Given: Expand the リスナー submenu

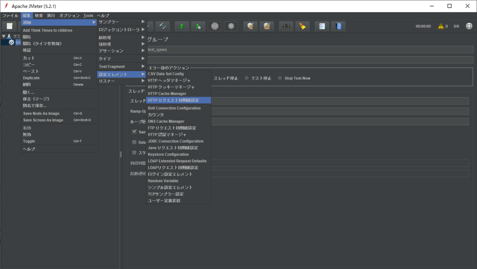Looking at the screenshot, I should pyautogui.click(x=122, y=81).
